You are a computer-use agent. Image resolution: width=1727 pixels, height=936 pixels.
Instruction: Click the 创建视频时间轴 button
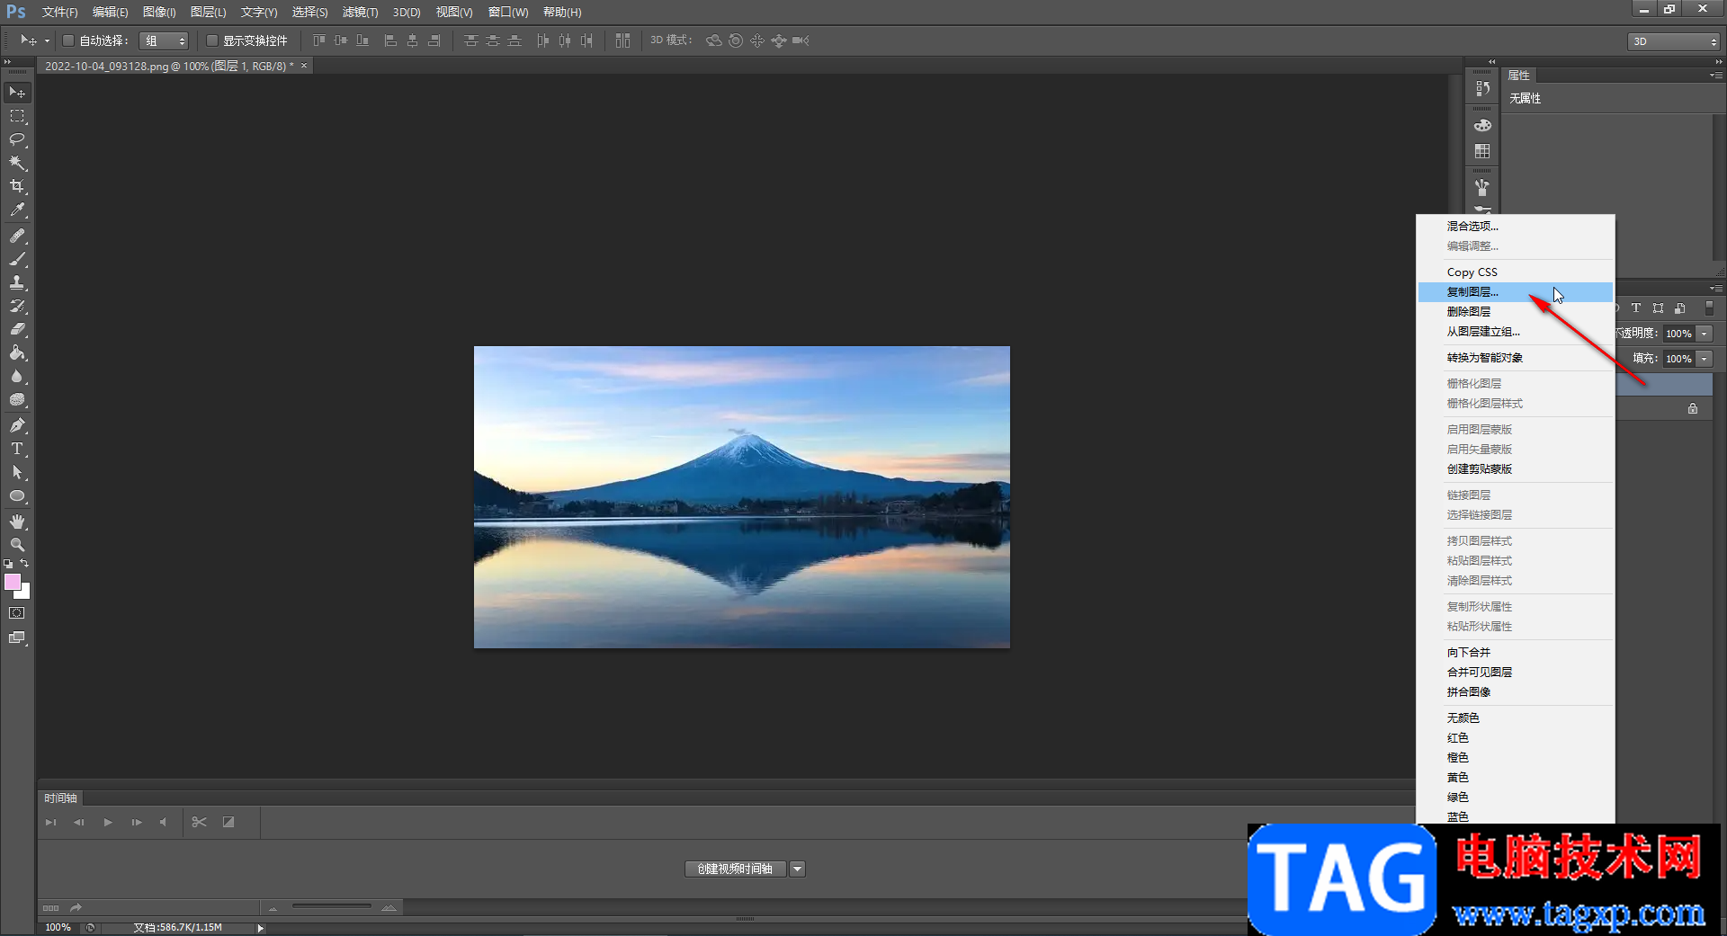[x=736, y=869]
